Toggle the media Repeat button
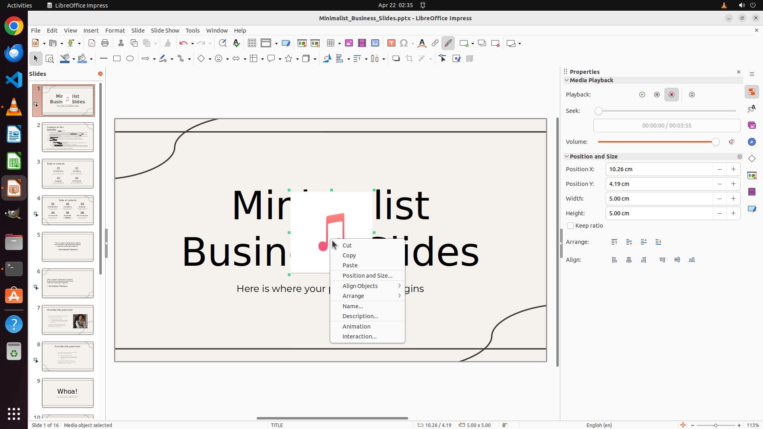763x429 pixels. [692, 95]
